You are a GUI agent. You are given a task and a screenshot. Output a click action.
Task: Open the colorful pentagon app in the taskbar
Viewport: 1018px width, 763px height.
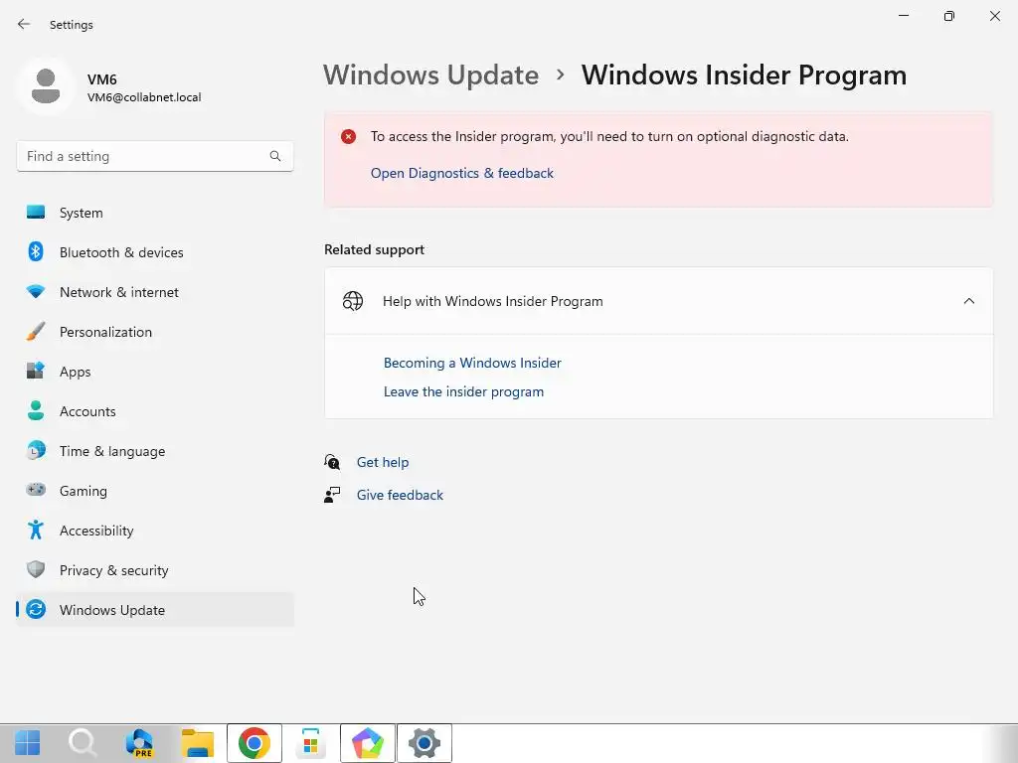tap(368, 743)
